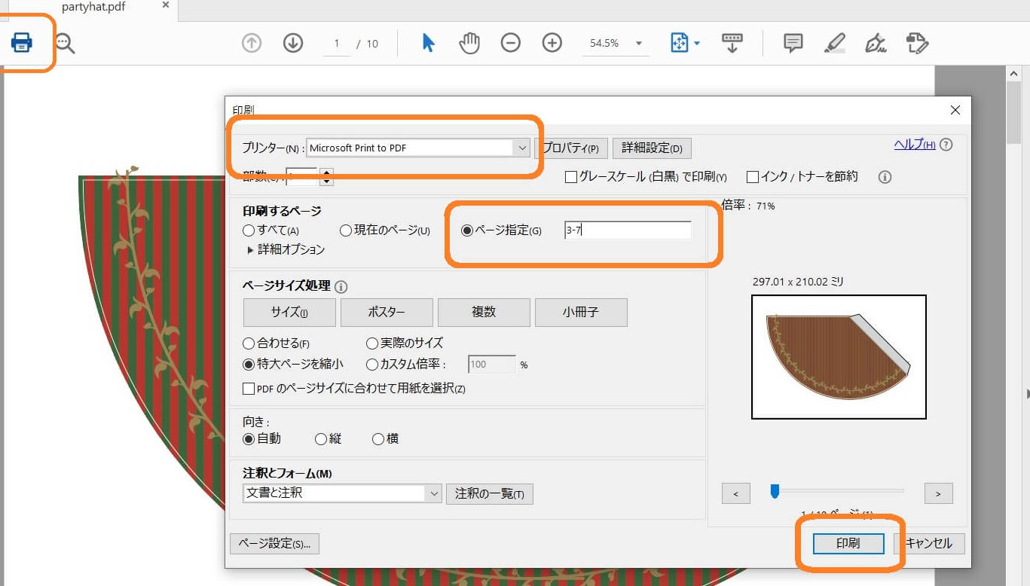Go to next page arrow
The height and width of the screenshot is (586, 1030).
coord(293,43)
